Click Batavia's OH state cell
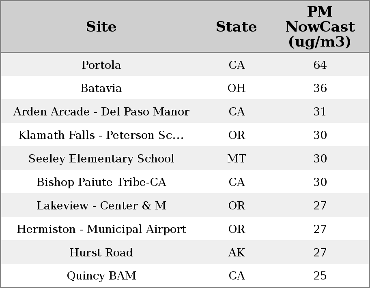Viewport: 370px width, 288px height. pos(237,88)
